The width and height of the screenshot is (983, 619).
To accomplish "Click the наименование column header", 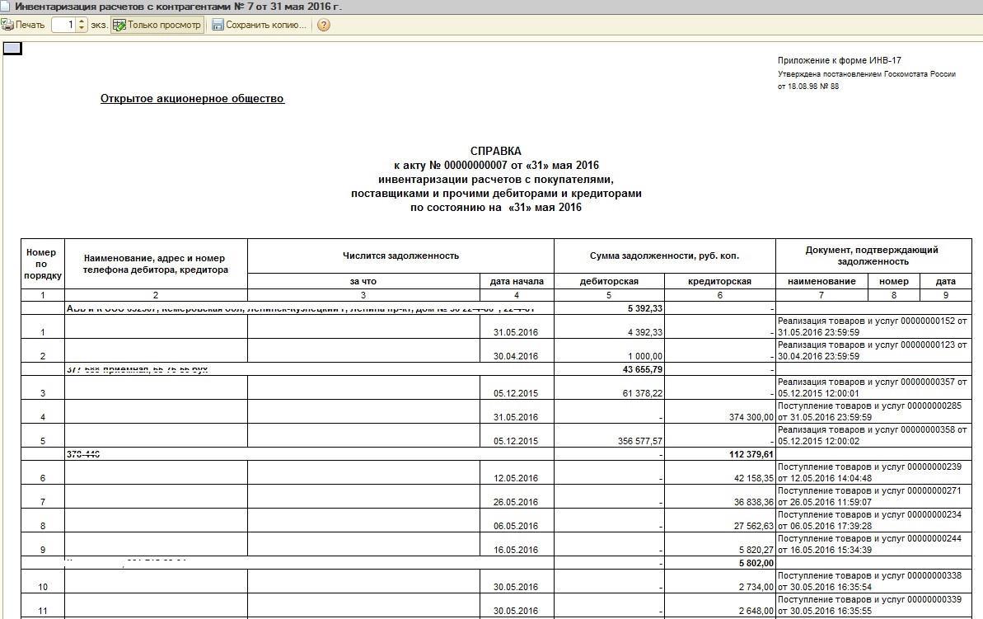I will coord(822,281).
